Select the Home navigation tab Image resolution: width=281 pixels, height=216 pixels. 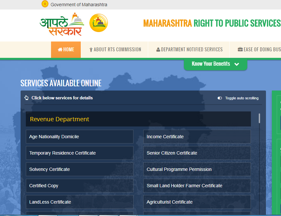[66, 49]
